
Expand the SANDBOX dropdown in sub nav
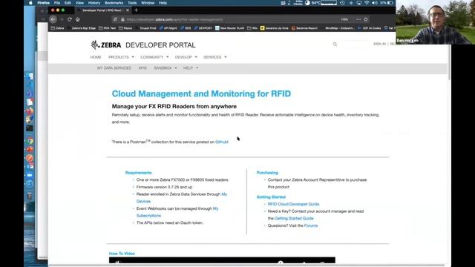click(x=166, y=67)
